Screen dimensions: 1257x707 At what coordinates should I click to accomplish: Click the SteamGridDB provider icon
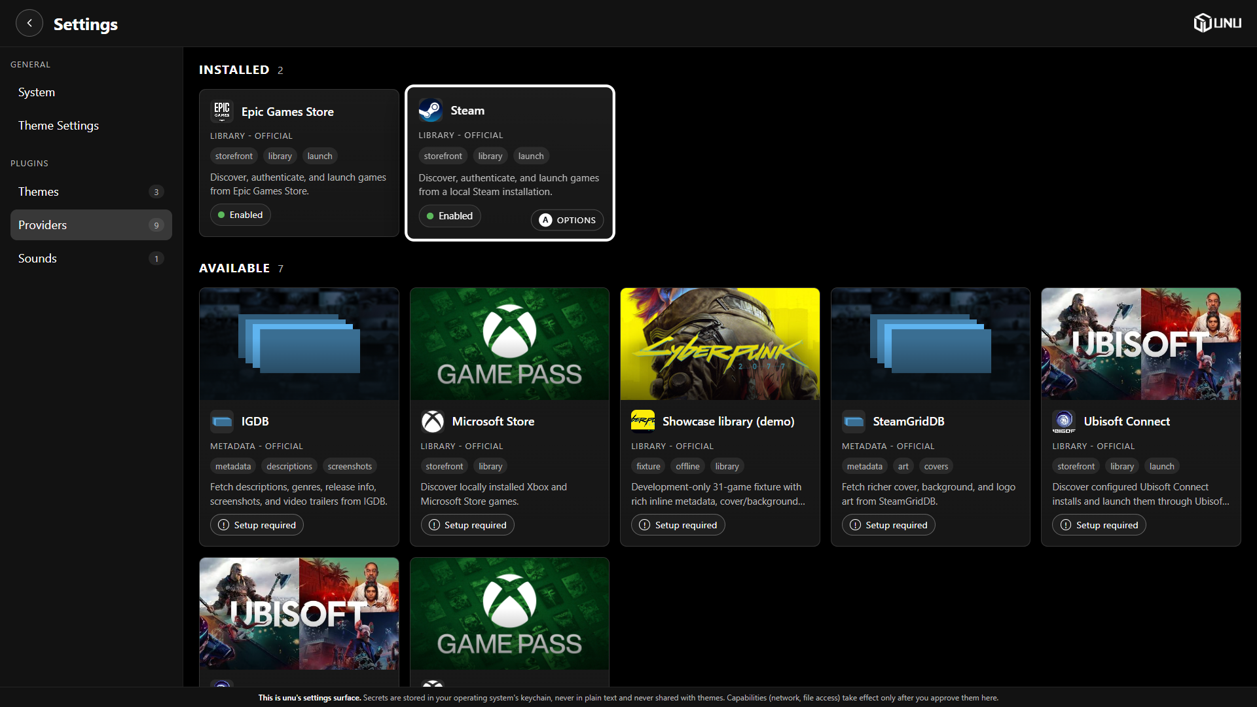click(854, 422)
